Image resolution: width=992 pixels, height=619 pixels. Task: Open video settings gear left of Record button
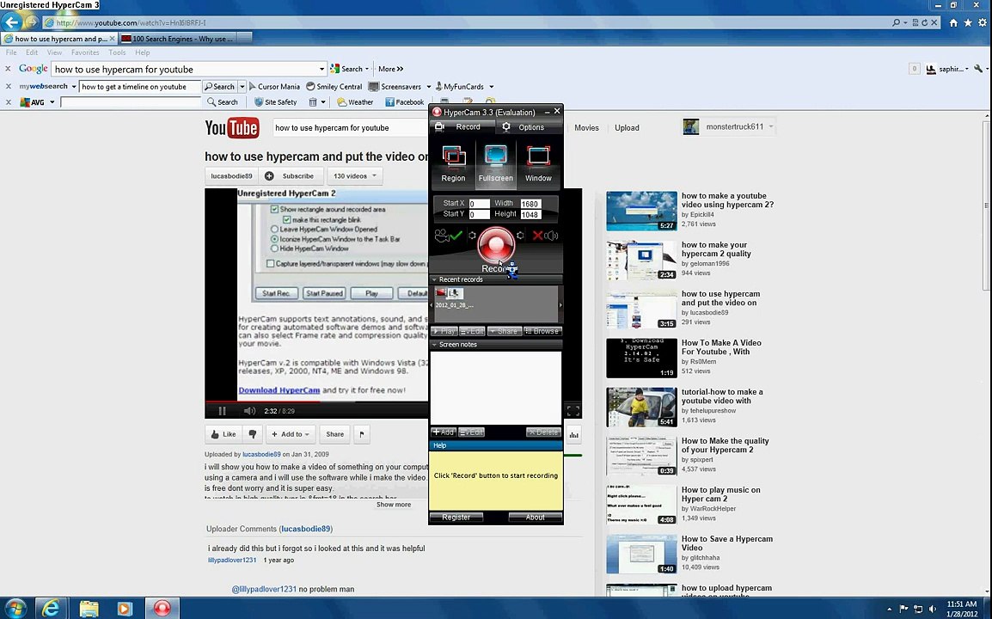472,236
